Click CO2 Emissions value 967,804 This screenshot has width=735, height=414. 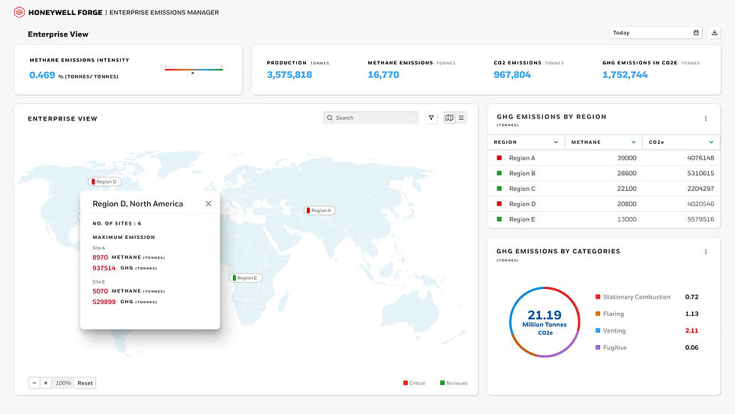tap(511, 75)
